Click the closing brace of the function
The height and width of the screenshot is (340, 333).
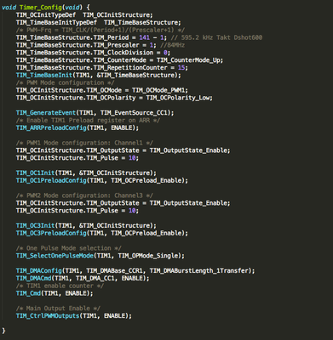[3, 331]
